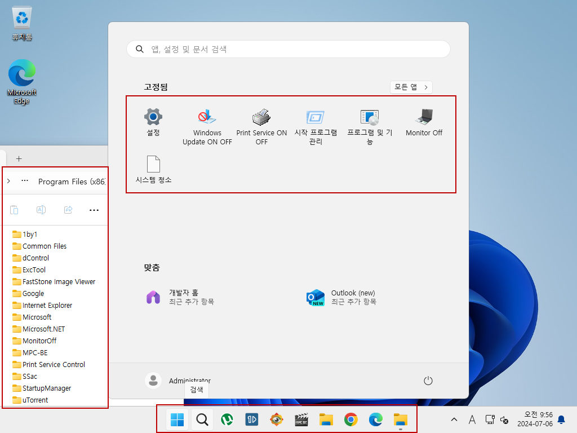Select the Common Files folder
The height and width of the screenshot is (433, 577).
click(39, 246)
